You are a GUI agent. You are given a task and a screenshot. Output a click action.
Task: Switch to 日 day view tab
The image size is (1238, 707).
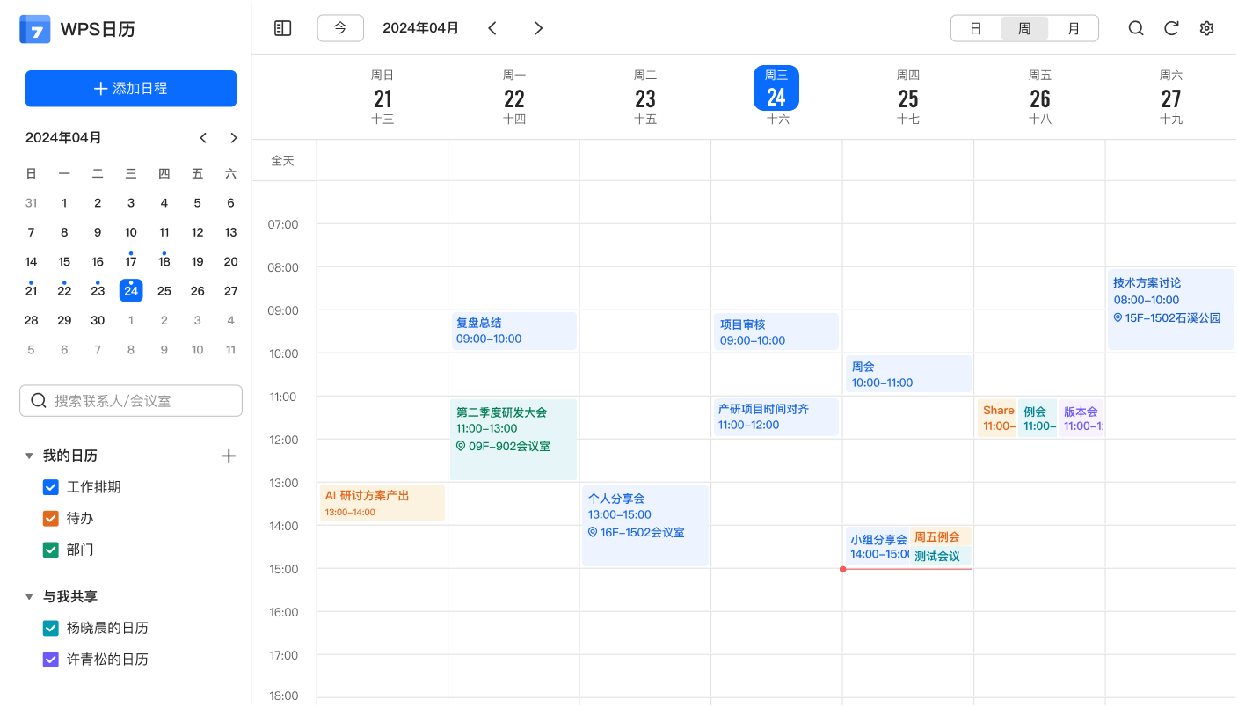pyautogui.click(x=976, y=28)
